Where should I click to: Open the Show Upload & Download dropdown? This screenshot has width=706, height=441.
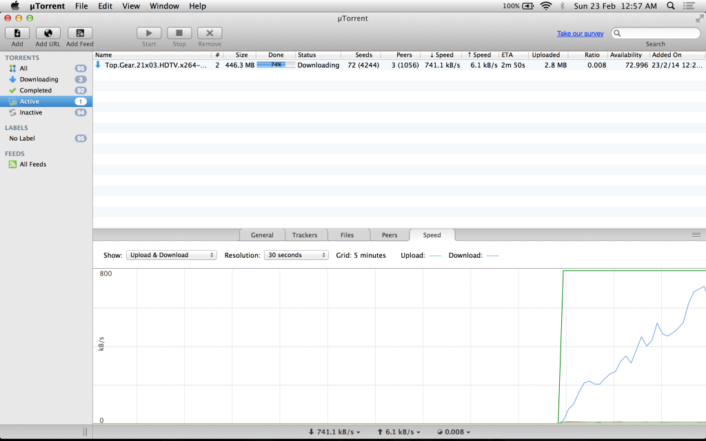coord(172,255)
